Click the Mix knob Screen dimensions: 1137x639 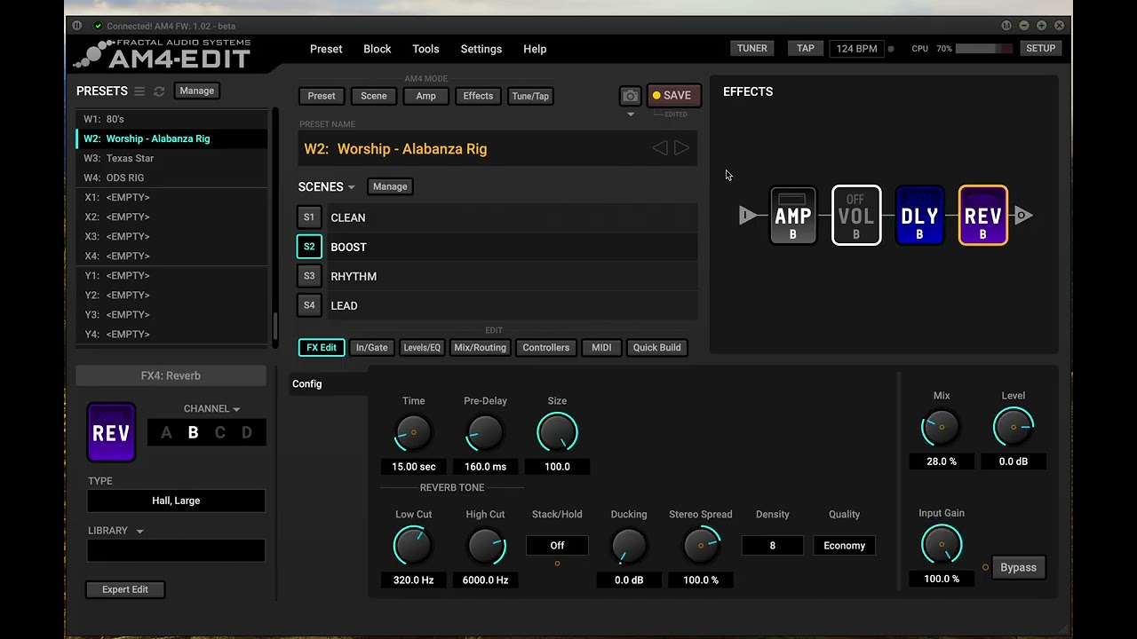point(942,427)
